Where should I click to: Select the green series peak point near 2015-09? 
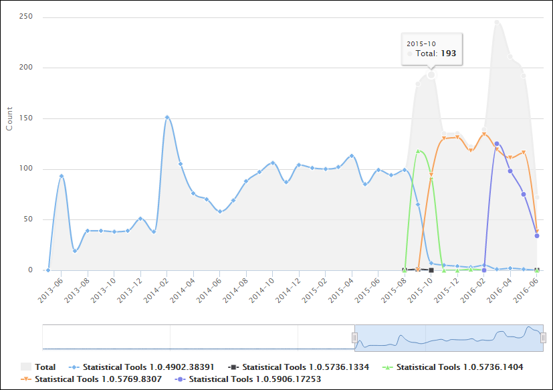tap(418, 151)
